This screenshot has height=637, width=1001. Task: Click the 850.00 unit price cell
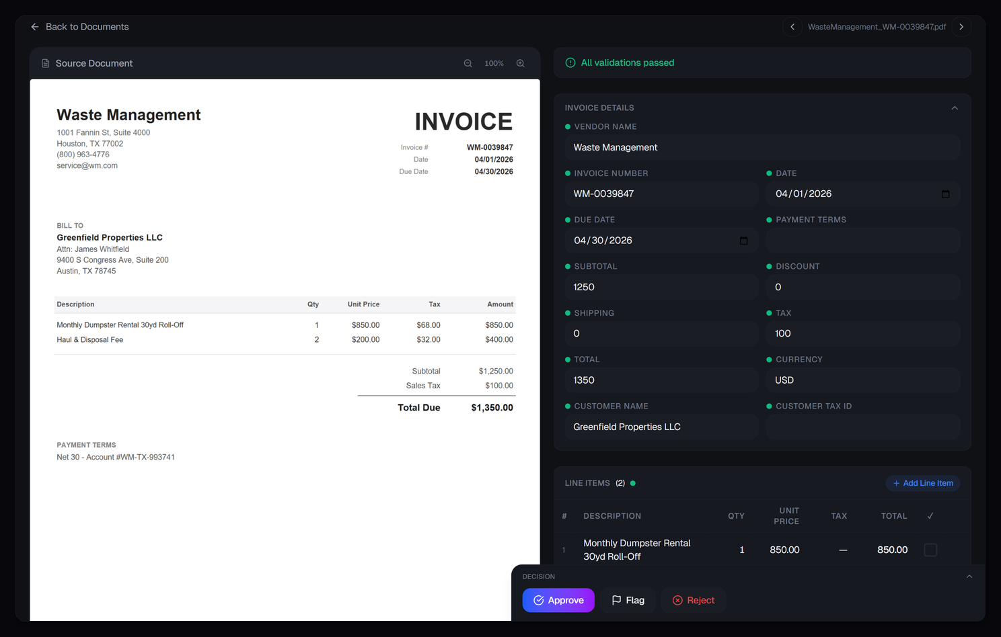point(784,550)
